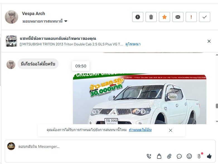
Task: Open the white Mitsubishi Triton photo
Action: pyautogui.click(x=140, y=99)
